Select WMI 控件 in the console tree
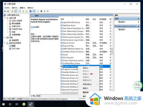The height and width of the screenshot is (107, 143). coord(16,49)
